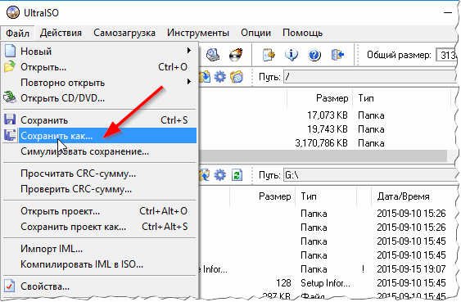Screen dimensions: 461x302
Task: Select the 3,170,786 KB size cell
Action: point(321,143)
